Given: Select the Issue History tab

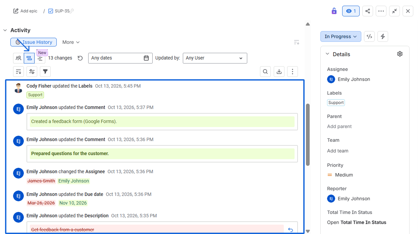Looking at the screenshot, I should (34, 42).
